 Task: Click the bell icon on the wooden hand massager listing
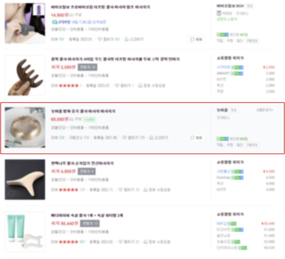[146, 190]
